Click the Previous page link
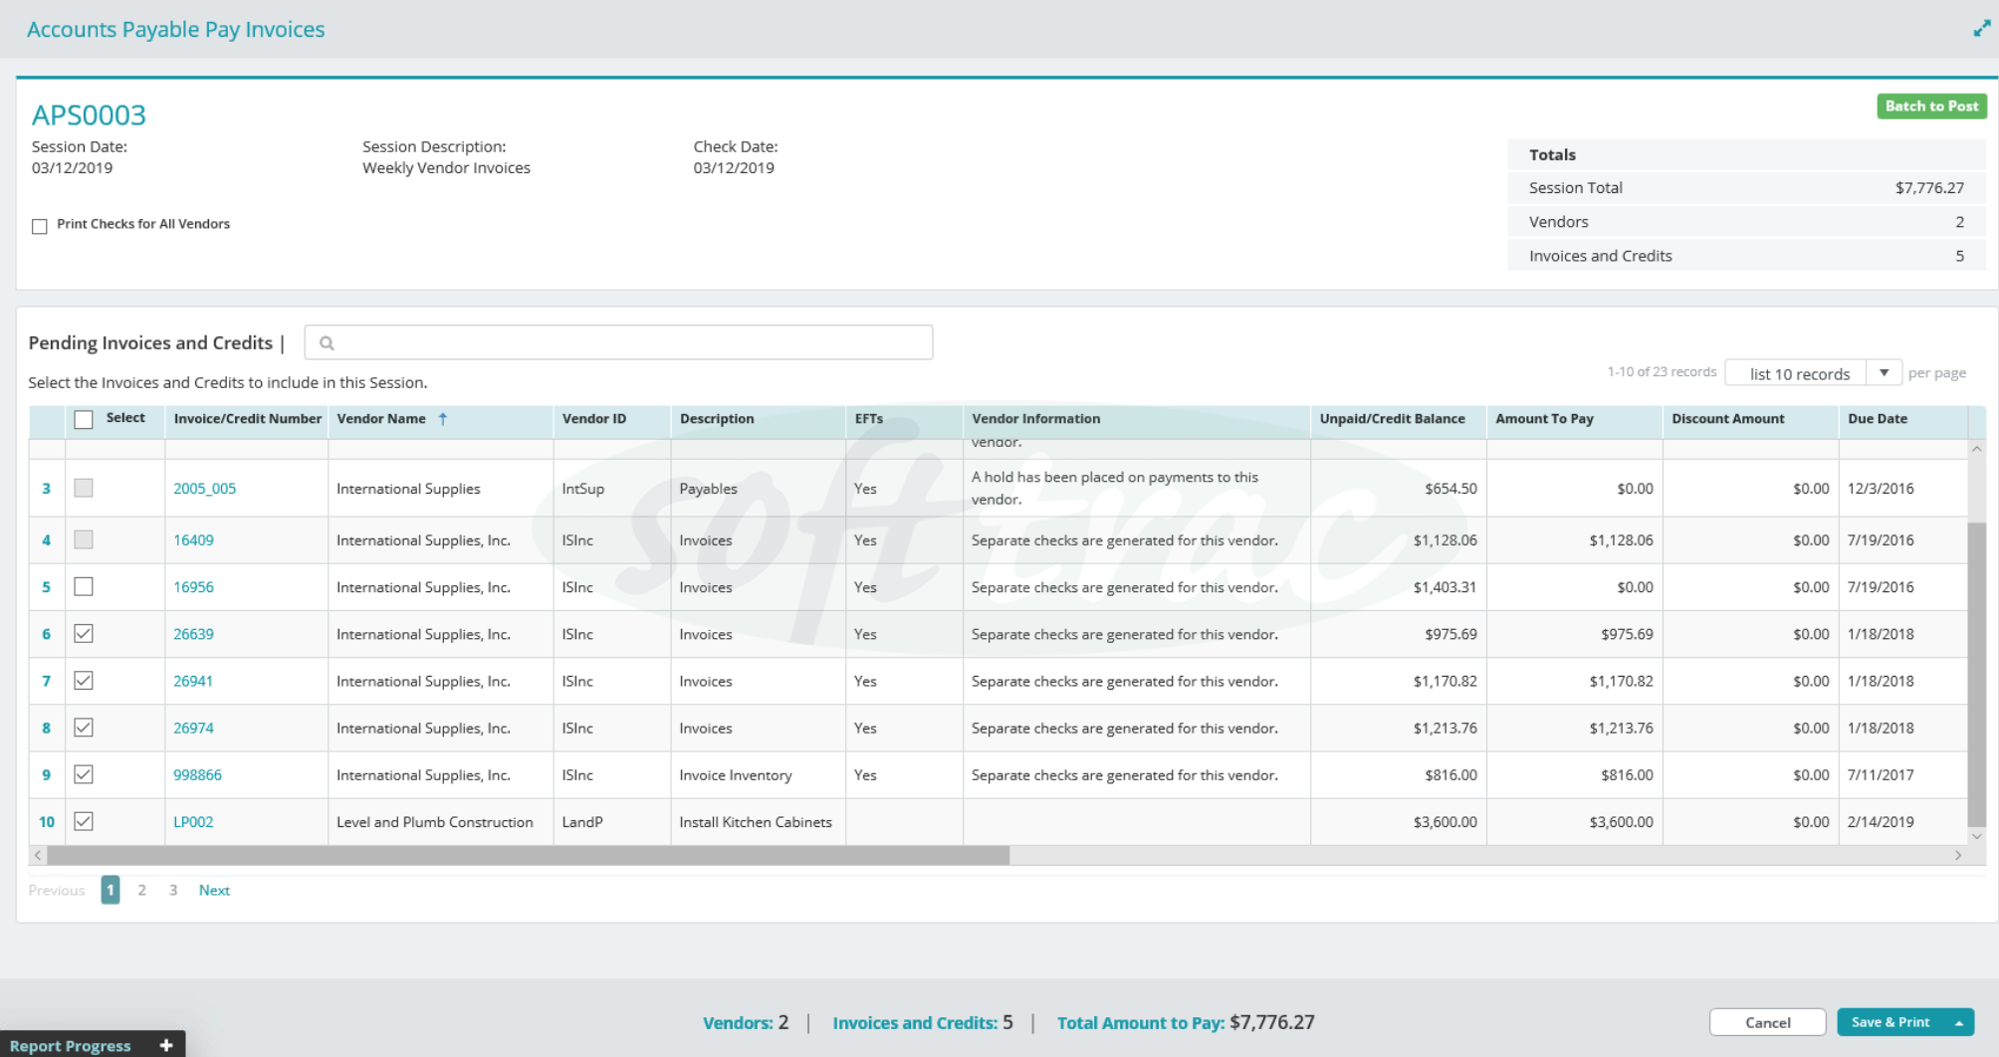The image size is (1999, 1057). (57, 890)
